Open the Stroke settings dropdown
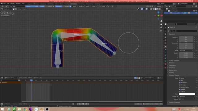 pos(81,6)
